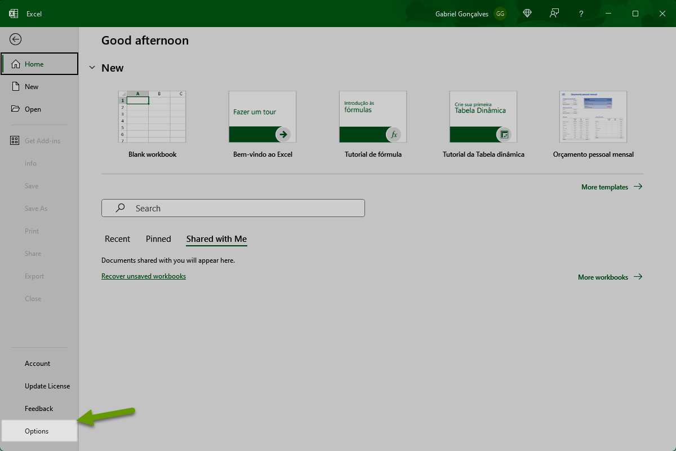Click the feedback person icon in title bar
This screenshot has width=676, height=451.
tap(554, 14)
